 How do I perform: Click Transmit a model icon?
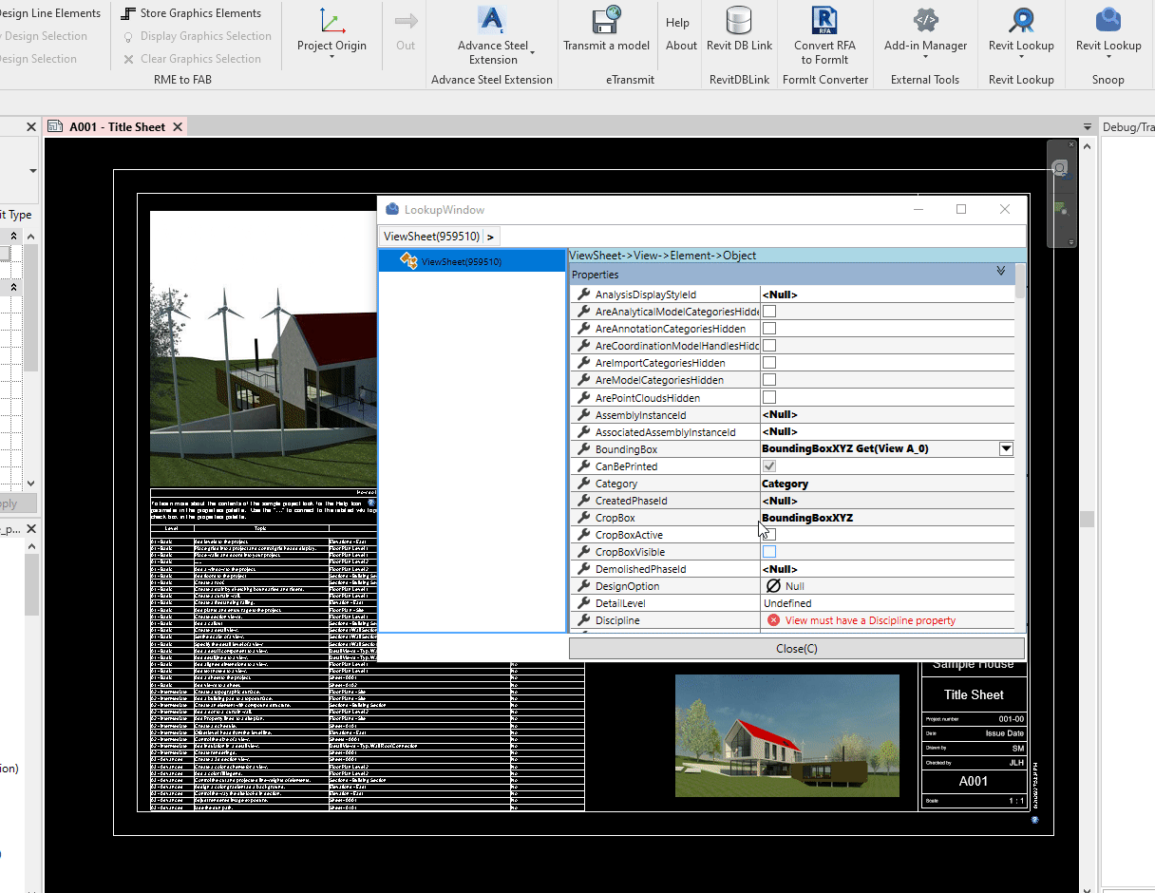(606, 21)
